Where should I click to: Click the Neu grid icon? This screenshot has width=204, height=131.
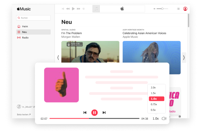point(19,32)
